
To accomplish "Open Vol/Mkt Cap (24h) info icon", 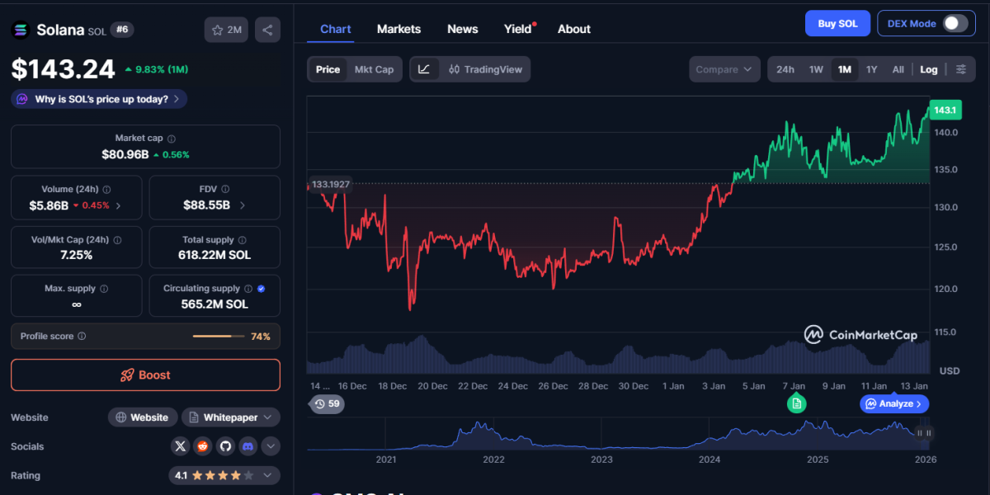I will [x=117, y=240].
